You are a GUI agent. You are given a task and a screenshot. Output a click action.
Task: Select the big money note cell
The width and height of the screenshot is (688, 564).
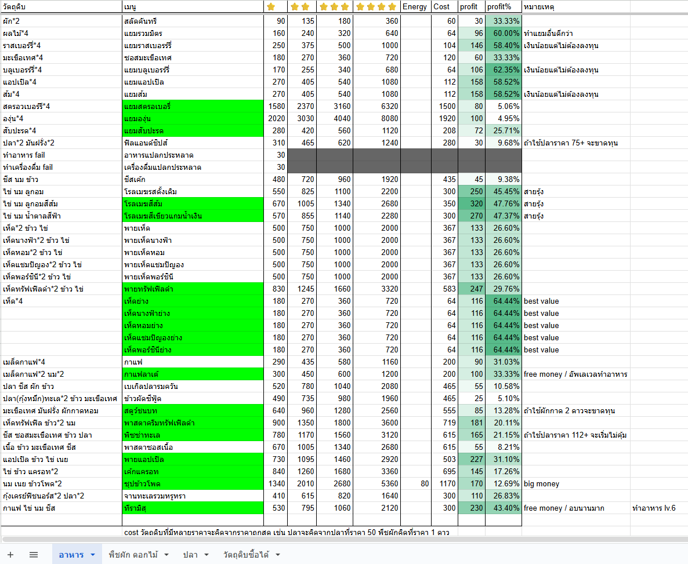coord(575,484)
